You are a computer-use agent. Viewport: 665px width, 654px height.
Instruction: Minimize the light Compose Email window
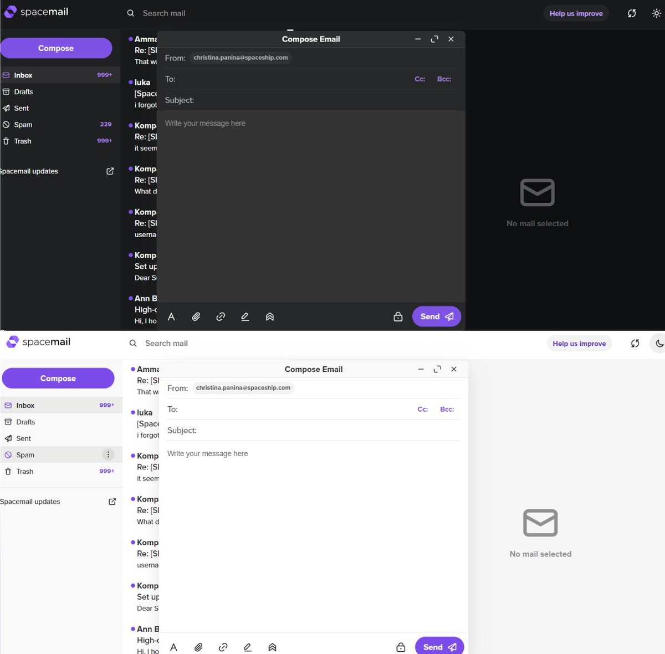421,369
